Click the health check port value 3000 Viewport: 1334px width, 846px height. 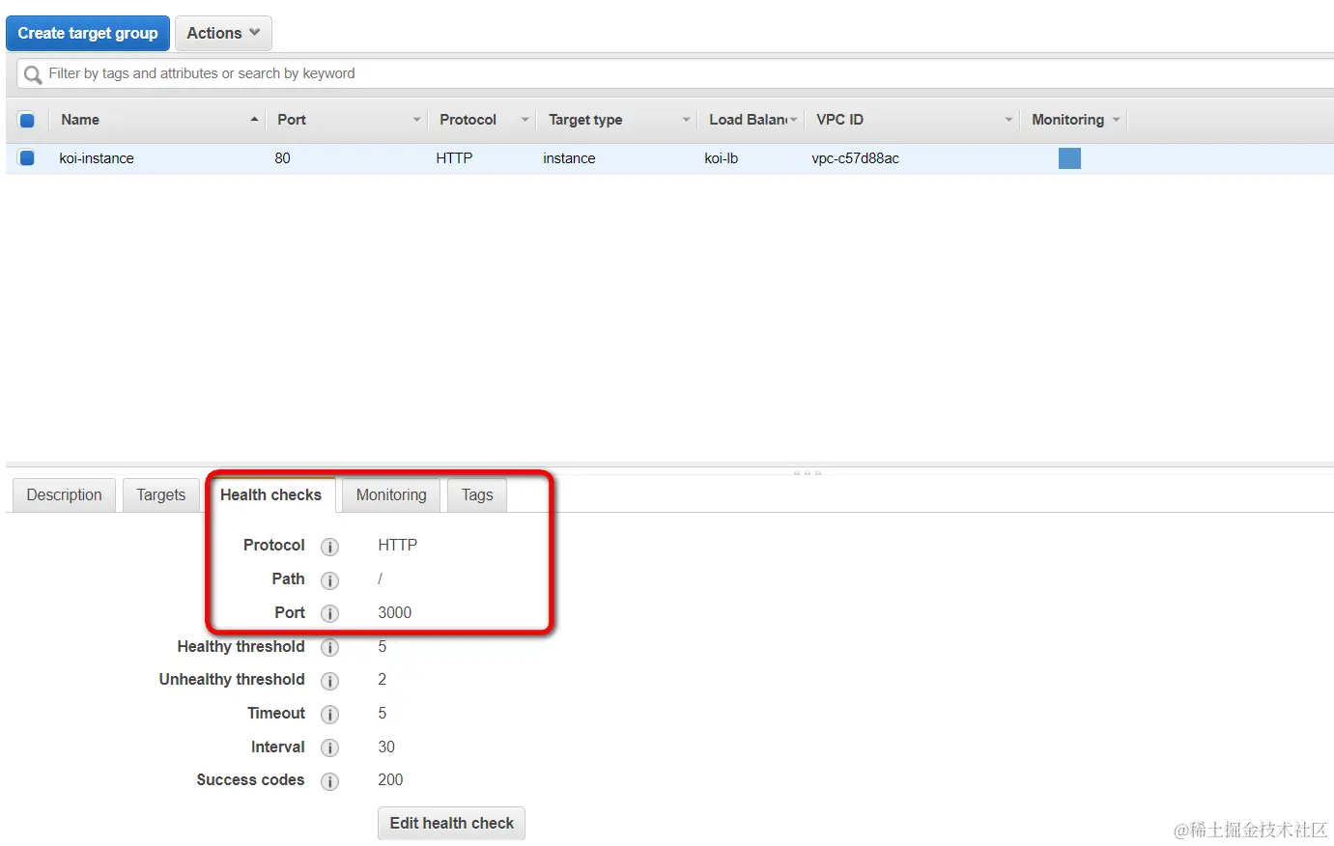pos(394,612)
